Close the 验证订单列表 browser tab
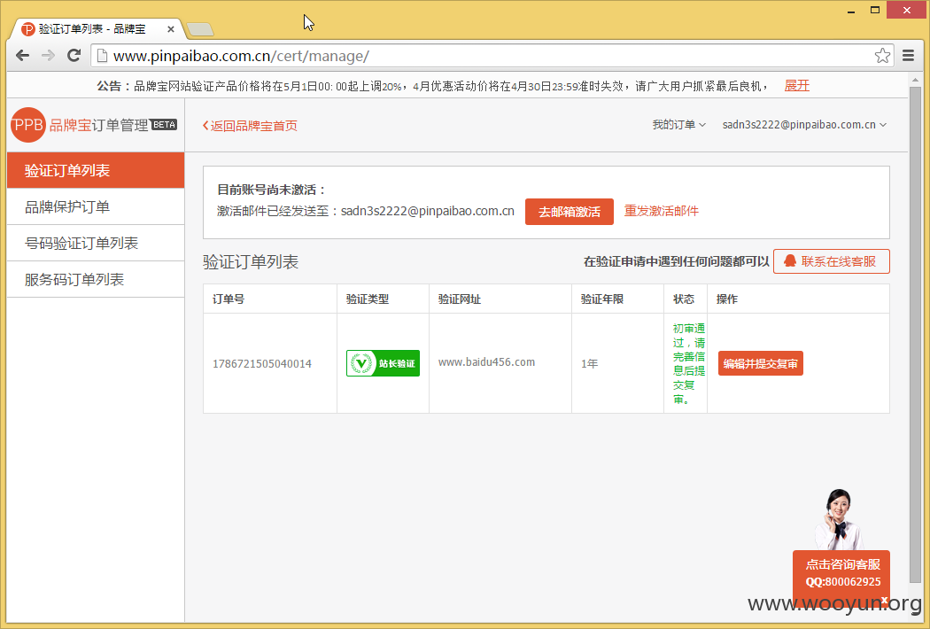The height and width of the screenshot is (629, 930). (x=171, y=28)
